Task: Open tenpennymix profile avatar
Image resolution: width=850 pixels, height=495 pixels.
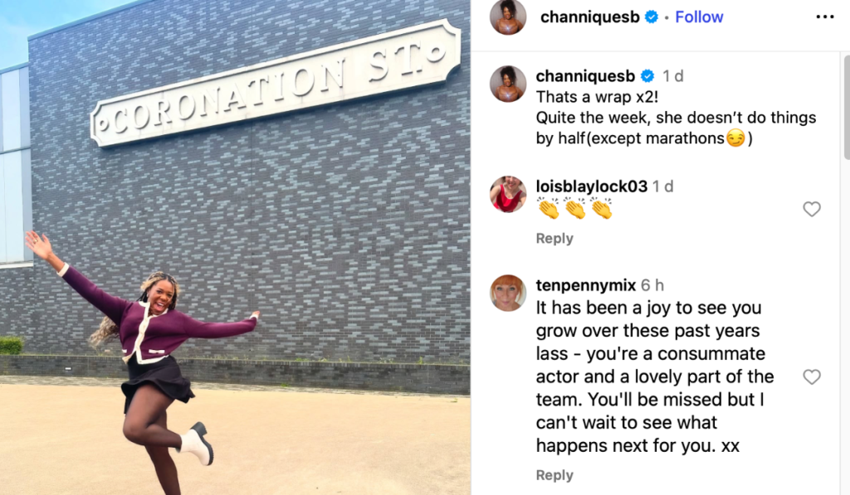Action: pos(508,293)
